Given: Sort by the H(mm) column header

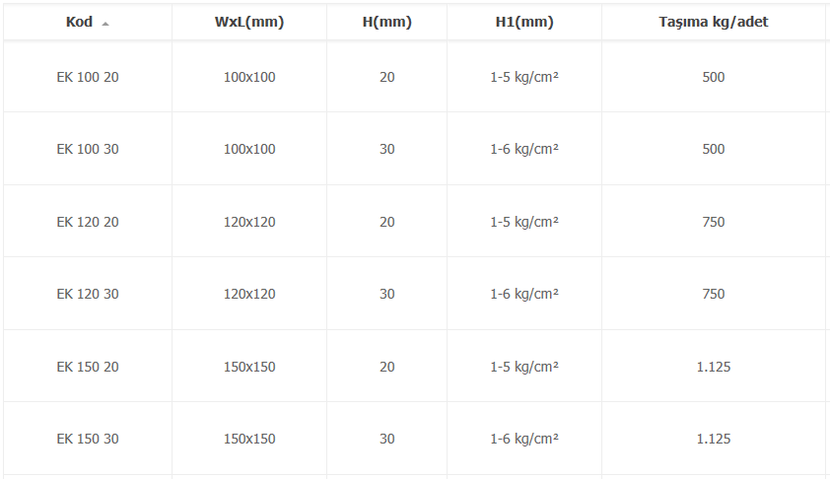Looking at the screenshot, I should [x=387, y=22].
